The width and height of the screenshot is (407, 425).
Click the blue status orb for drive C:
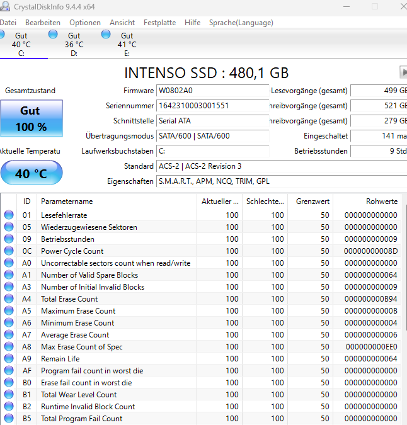click(3, 34)
